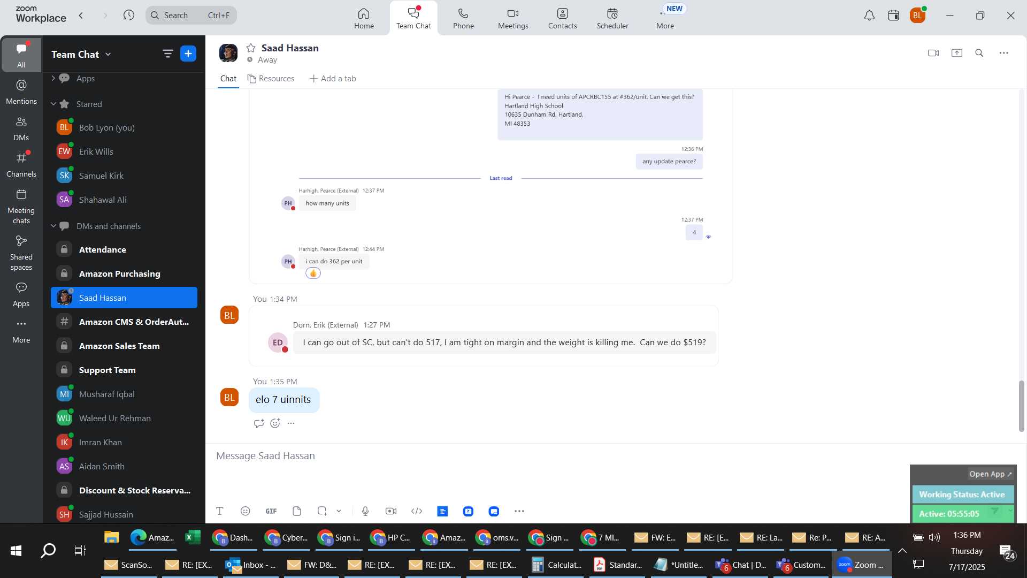The image size is (1027, 578).
Task: Open the Contacts tab
Action: (x=562, y=18)
